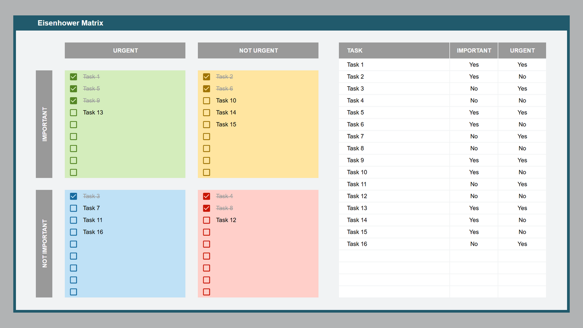Mark Task 15 as done
583x328 pixels.
click(x=207, y=124)
